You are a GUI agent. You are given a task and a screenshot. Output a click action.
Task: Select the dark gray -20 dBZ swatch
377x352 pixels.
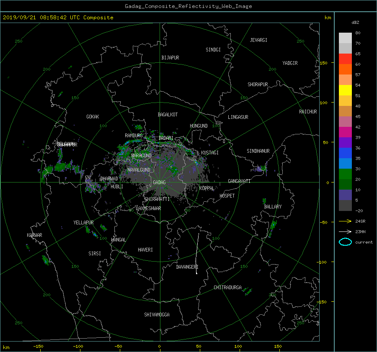[x=345, y=206]
